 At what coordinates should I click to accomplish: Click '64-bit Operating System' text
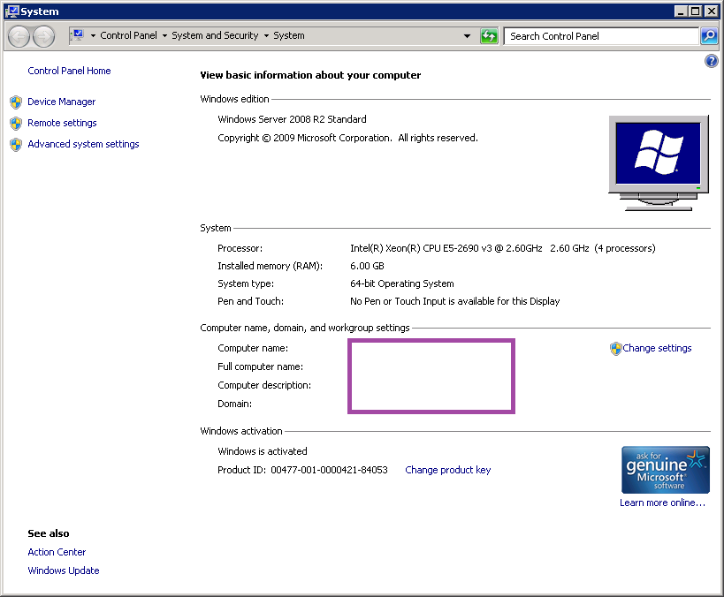(401, 283)
